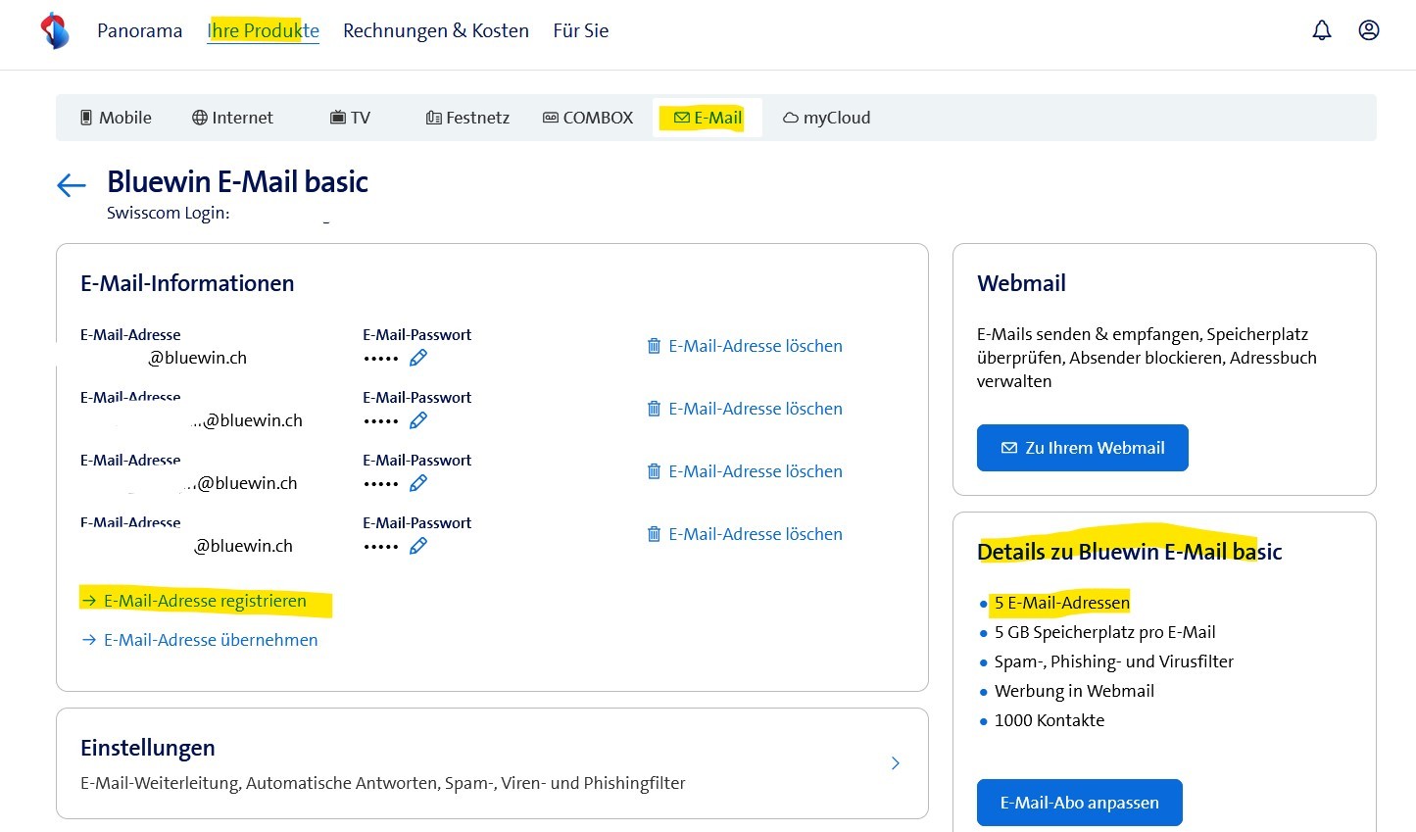
Task: Open the myCloud tab
Action: pos(826,118)
